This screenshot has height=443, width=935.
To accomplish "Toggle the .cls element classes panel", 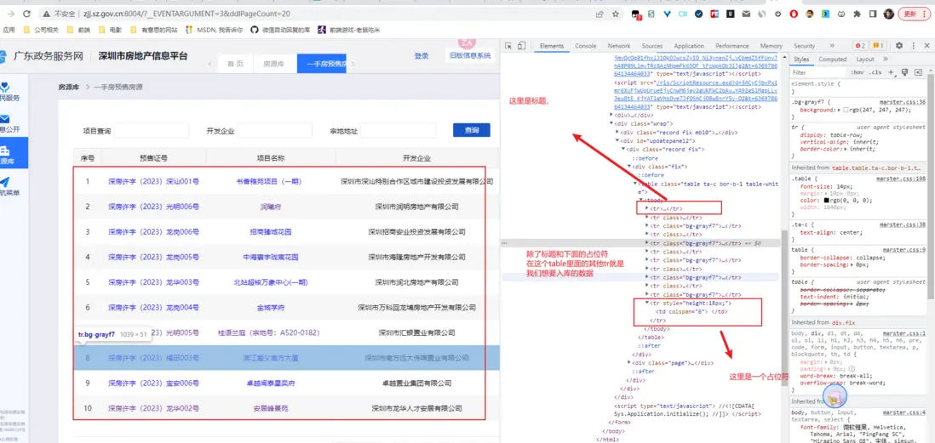I will [x=875, y=72].
